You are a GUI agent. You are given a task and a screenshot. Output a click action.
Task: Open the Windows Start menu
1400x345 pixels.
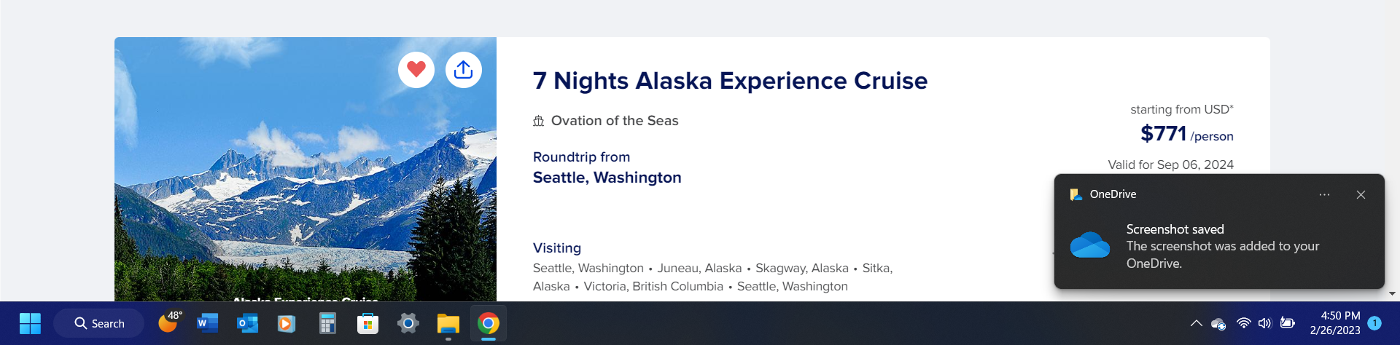coord(30,323)
